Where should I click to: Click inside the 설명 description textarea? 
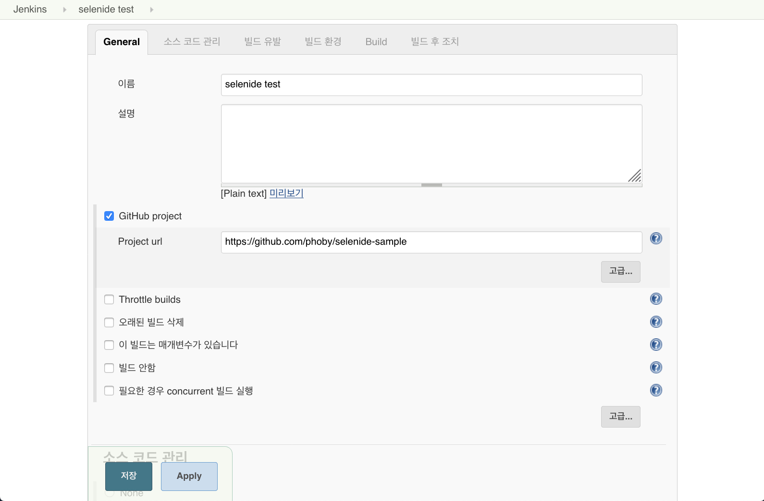[x=431, y=144]
